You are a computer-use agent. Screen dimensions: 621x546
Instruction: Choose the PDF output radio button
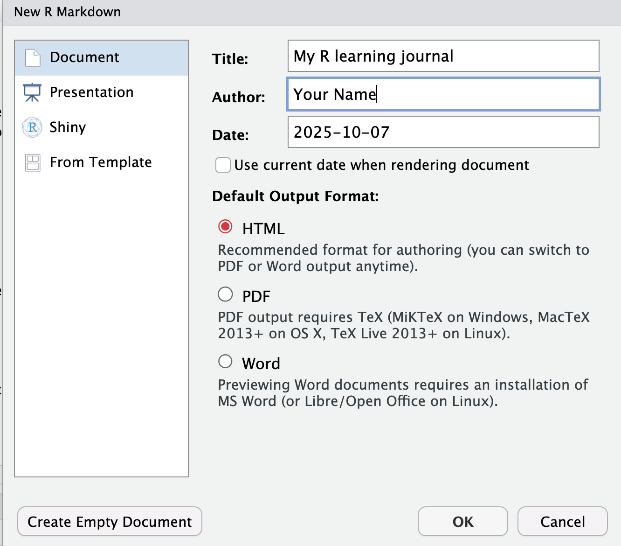226,294
